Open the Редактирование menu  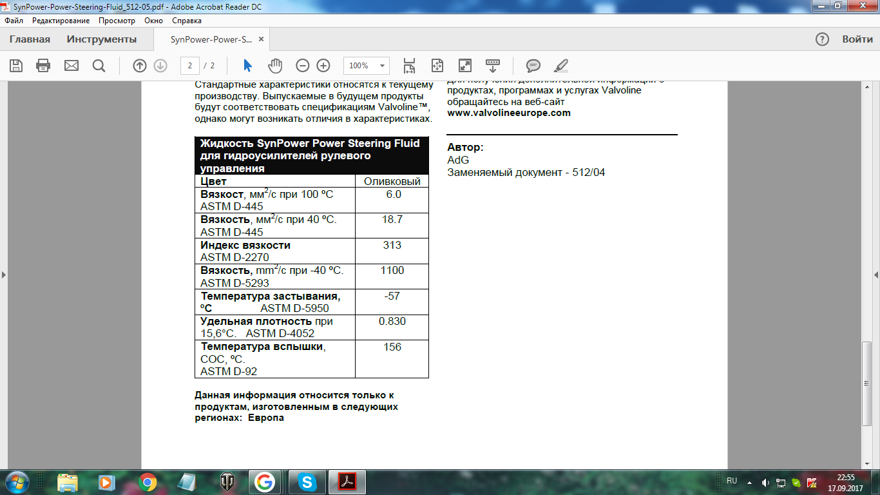click(61, 21)
